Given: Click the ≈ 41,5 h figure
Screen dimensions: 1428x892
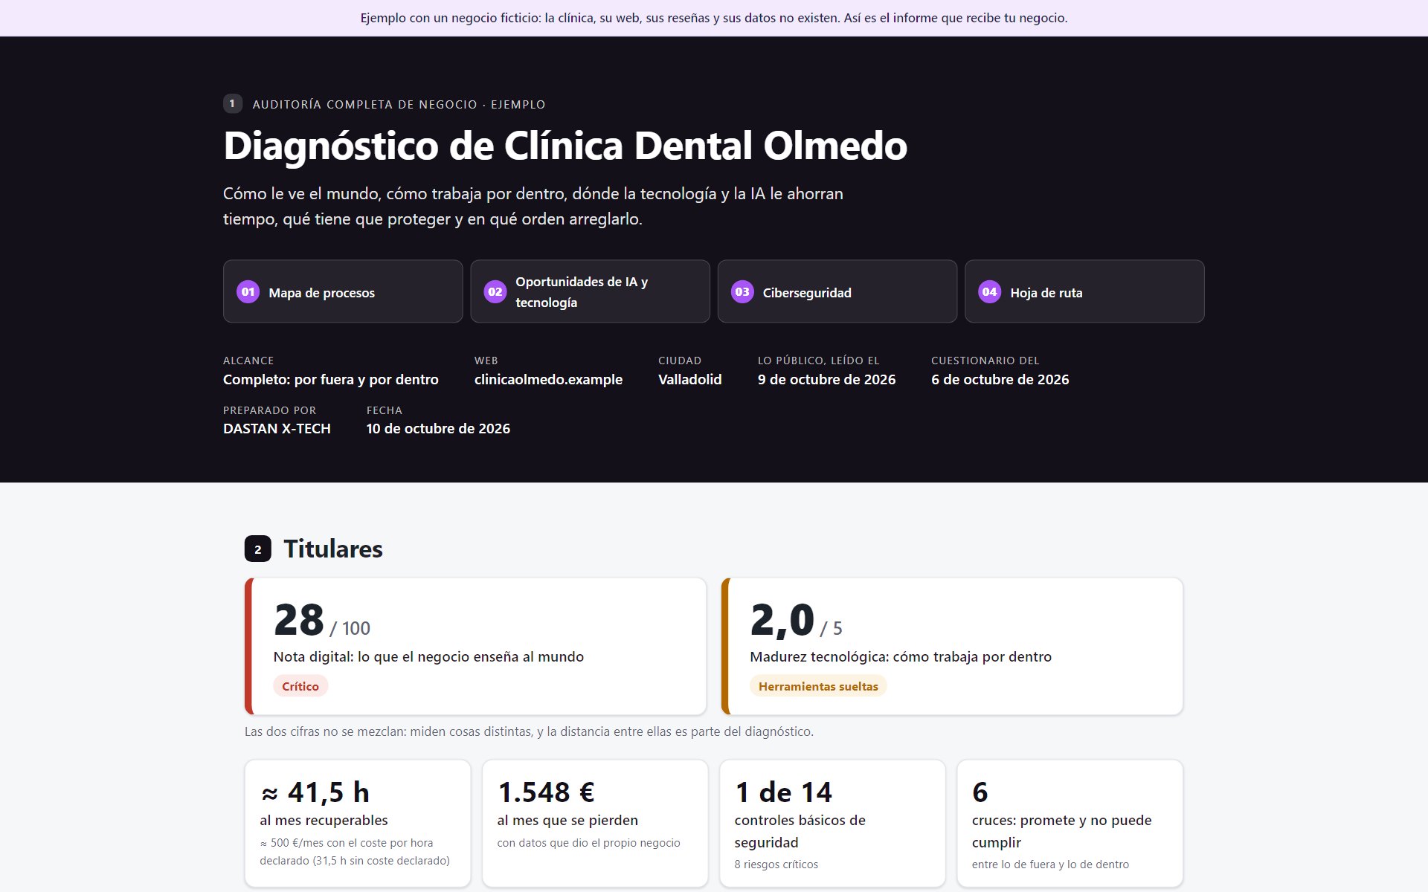Looking at the screenshot, I should tap(315, 792).
